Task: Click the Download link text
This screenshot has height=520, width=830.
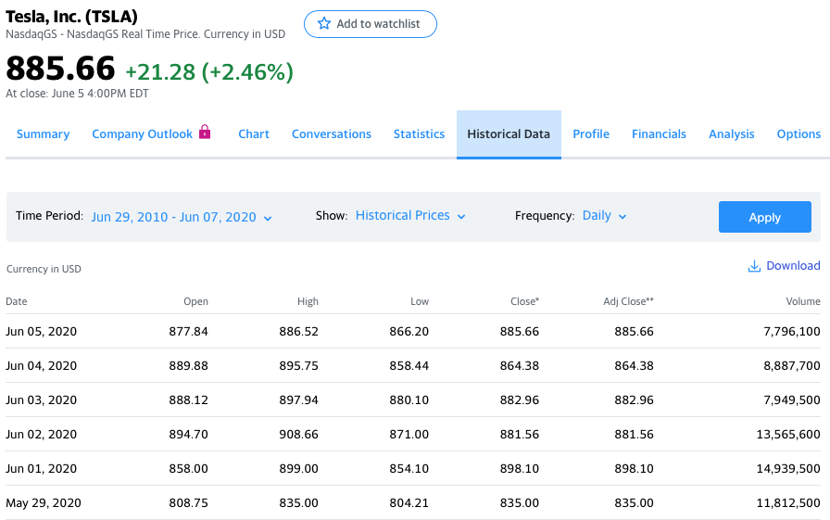Action: (793, 265)
